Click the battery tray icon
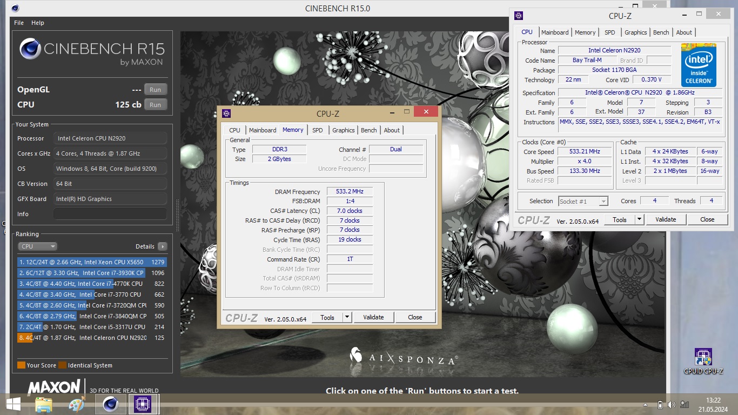738x415 pixels. pos(660,404)
